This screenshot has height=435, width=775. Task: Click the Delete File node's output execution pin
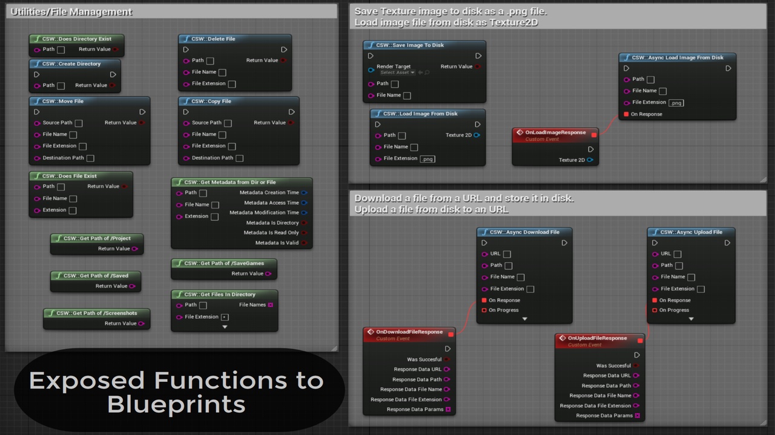pyautogui.click(x=284, y=50)
